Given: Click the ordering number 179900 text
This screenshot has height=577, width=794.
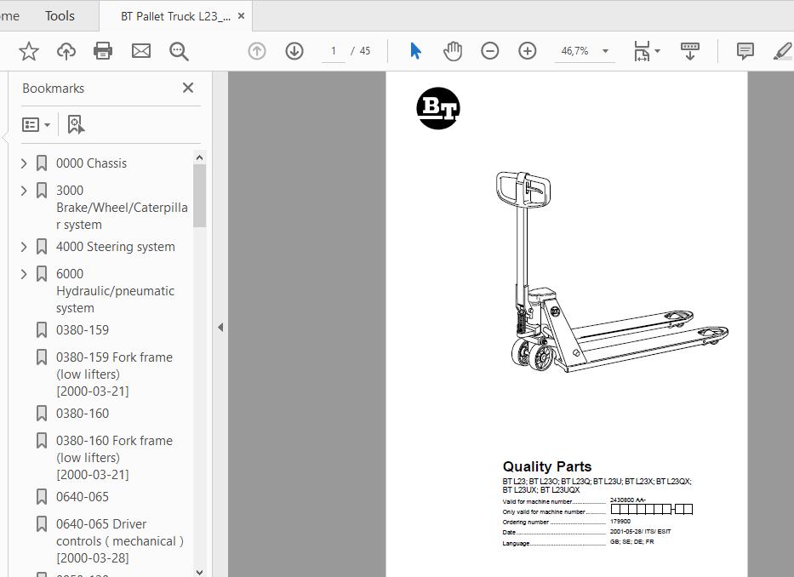Looking at the screenshot, I should (620, 522).
